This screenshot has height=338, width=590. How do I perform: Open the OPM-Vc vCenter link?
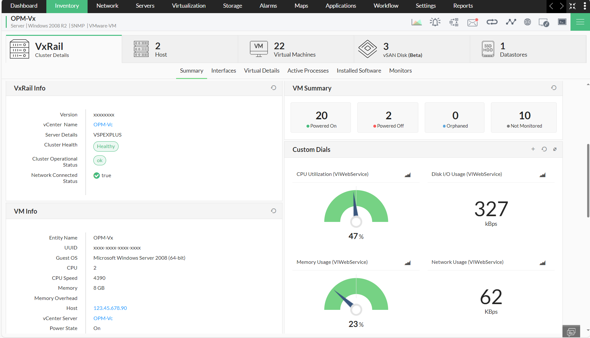coord(103,124)
